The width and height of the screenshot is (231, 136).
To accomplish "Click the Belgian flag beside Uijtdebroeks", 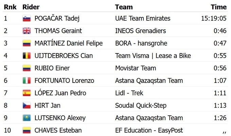I will [26, 56].
